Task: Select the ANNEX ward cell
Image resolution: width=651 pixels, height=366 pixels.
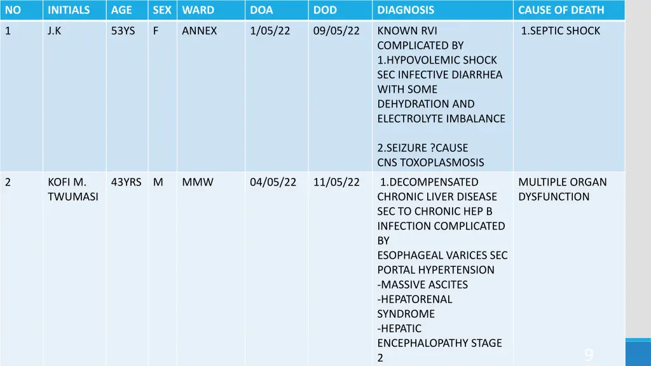Action: [x=211, y=96]
